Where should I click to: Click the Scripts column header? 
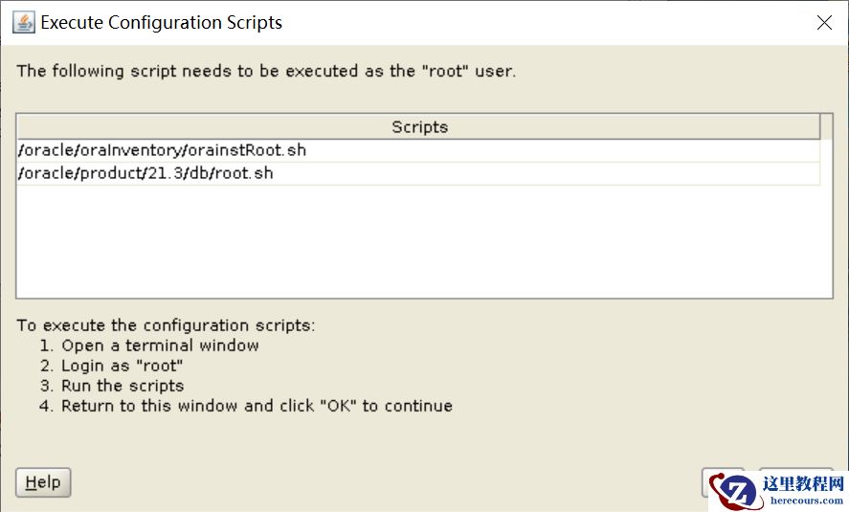[x=419, y=127]
